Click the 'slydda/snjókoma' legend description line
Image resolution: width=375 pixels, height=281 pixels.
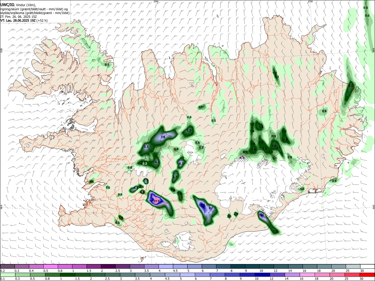[x=35, y=13]
